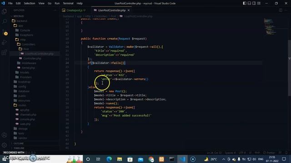Toggle the primary side bar layout icon
The height and width of the screenshot is (163, 291).
[245, 3]
